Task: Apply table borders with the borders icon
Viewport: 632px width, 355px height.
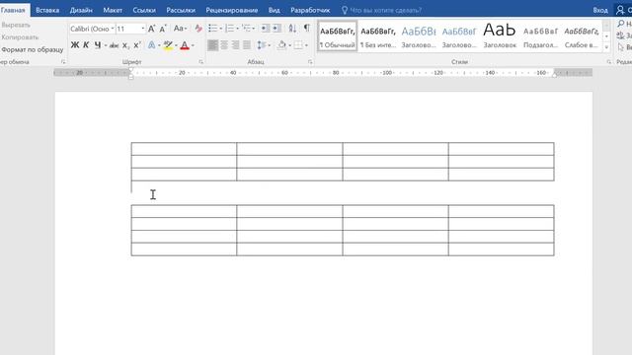Action: pos(298,45)
